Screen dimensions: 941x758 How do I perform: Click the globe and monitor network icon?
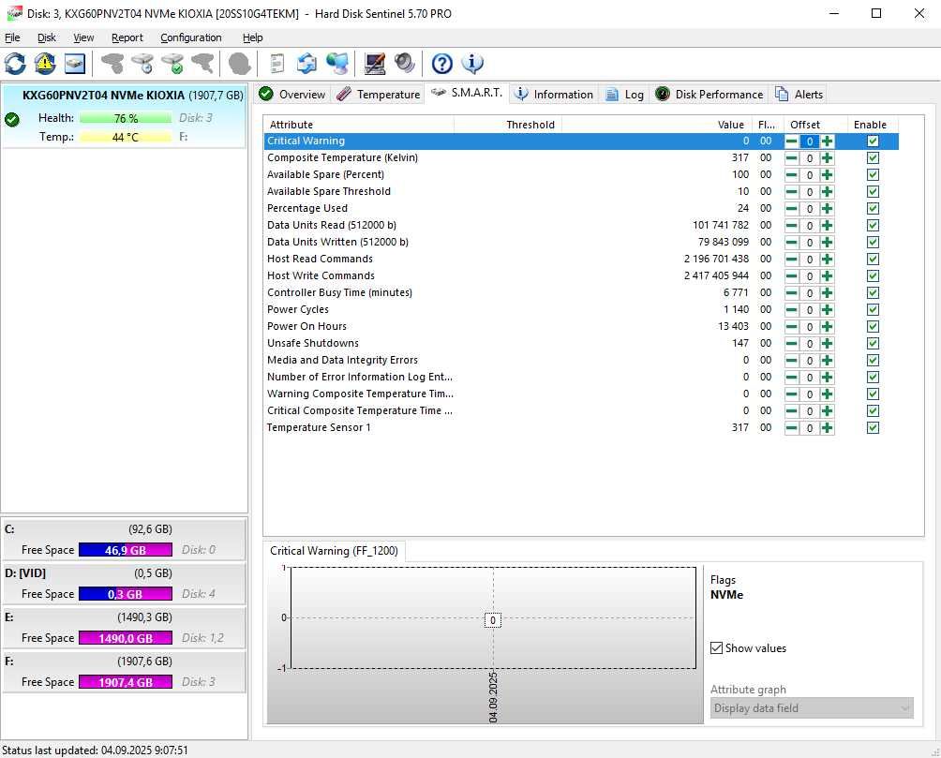(336, 64)
